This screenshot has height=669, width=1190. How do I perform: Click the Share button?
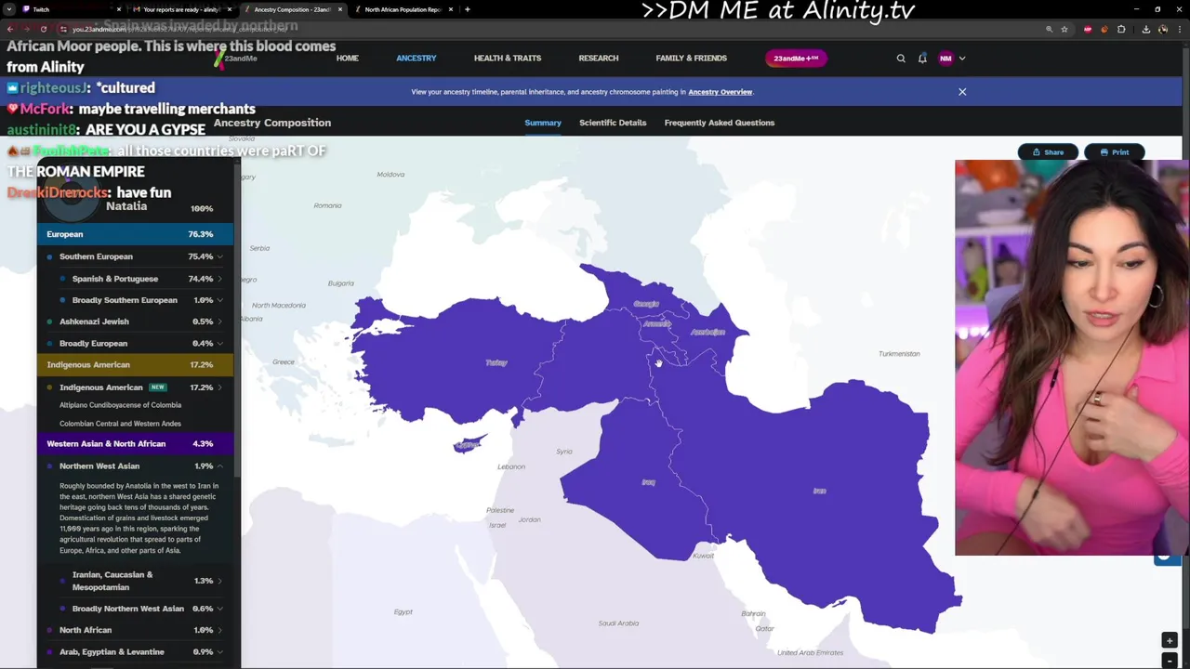pyautogui.click(x=1048, y=152)
